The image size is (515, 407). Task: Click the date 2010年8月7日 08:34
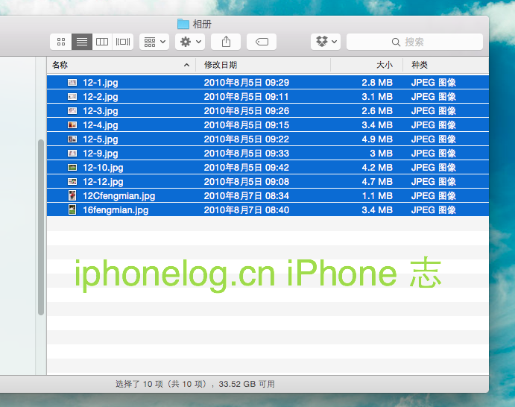[x=247, y=196]
